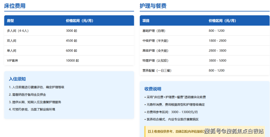The image size is (270, 137).
Task: Select the 营养配餐（一日三餐）row label
Action: click(157, 71)
